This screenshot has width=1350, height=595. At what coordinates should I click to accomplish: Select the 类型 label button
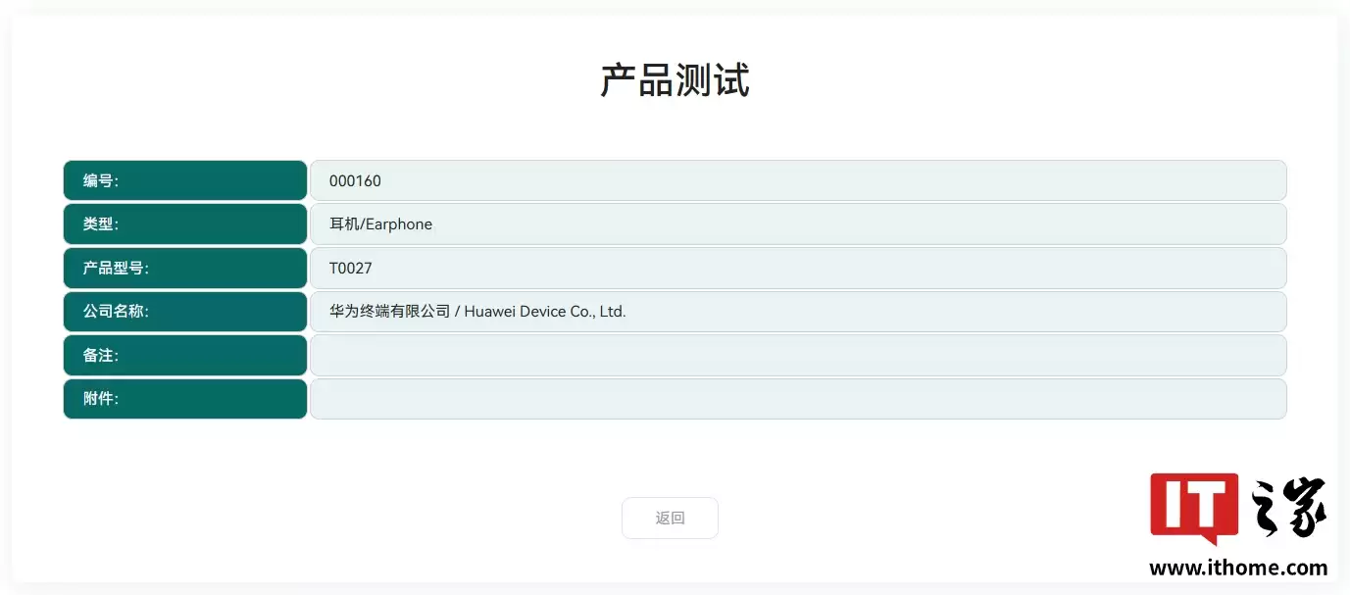[x=184, y=223]
